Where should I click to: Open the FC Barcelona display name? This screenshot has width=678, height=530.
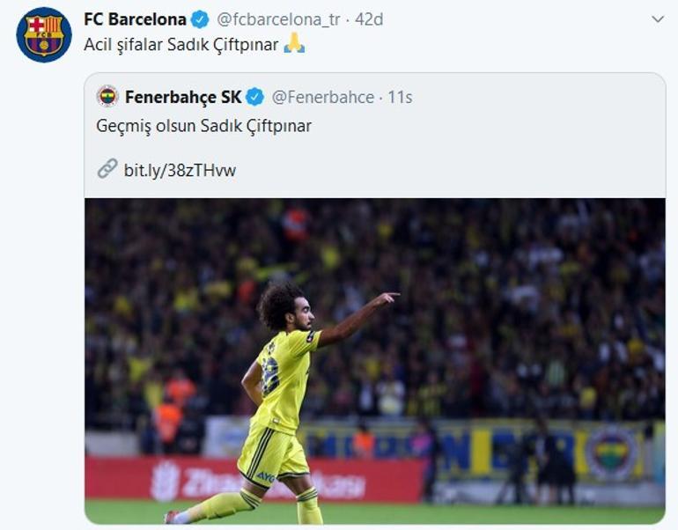(x=135, y=19)
